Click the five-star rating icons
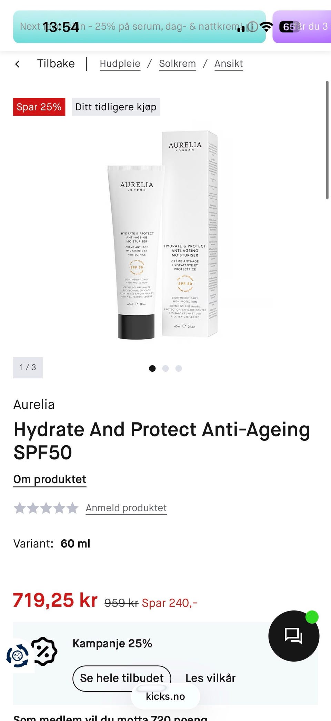 coord(46,508)
